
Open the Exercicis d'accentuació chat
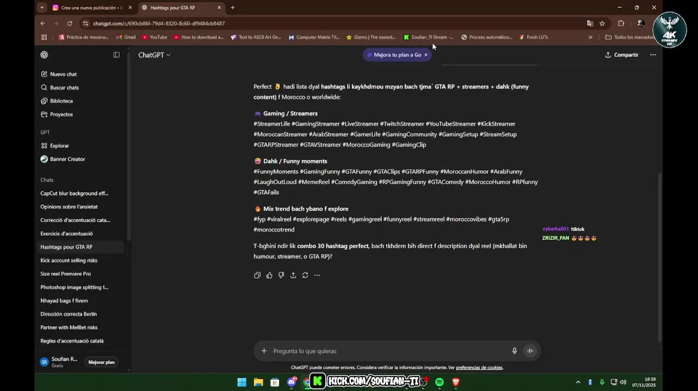click(66, 234)
